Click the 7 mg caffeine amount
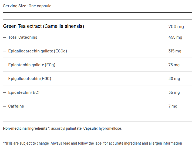This screenshot has width=192, height=150. (x=173, y=106)
